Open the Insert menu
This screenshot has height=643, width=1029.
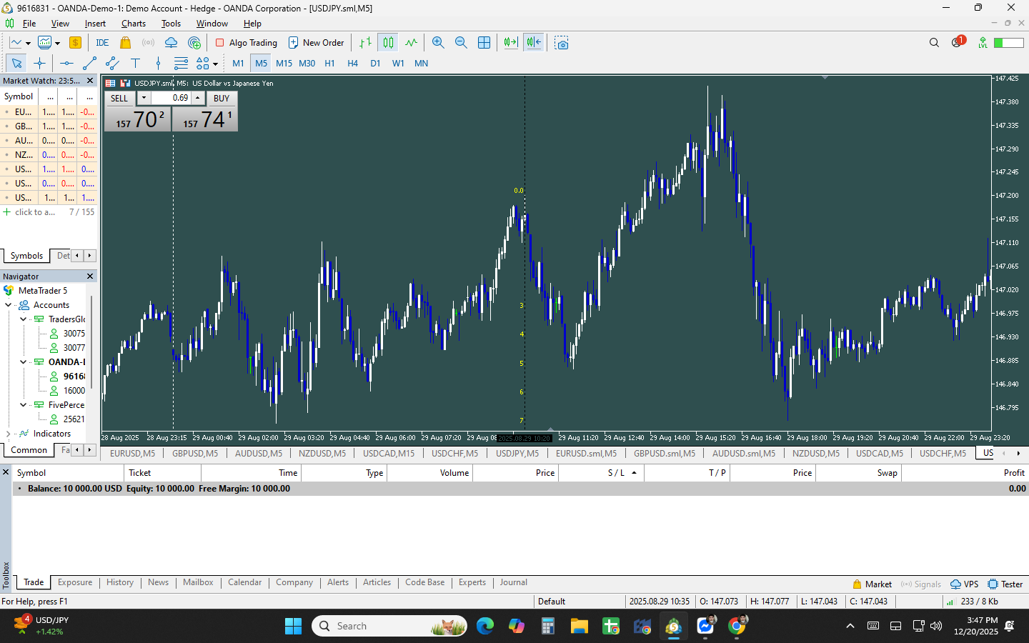coord(95,24)
